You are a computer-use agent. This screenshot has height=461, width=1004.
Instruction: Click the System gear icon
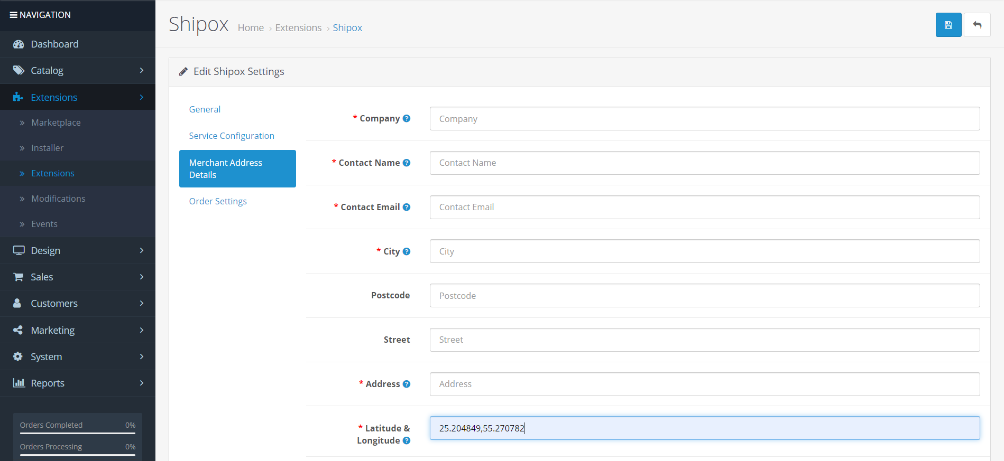click(x=18, y=356)
